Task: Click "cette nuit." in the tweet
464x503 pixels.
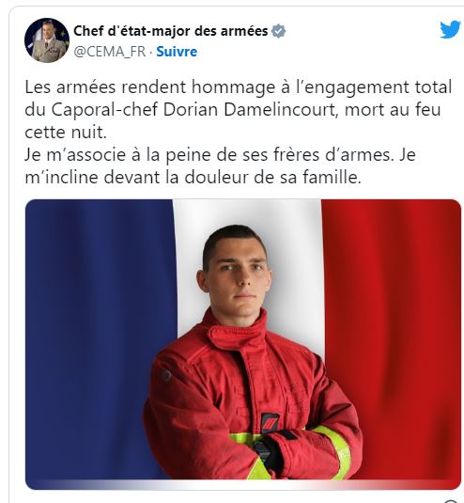Action: click(66, 133)
